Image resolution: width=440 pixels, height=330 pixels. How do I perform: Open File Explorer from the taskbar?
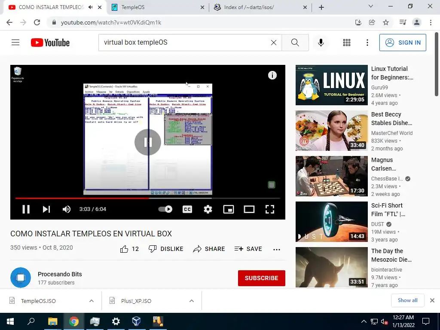click(52, 321)
